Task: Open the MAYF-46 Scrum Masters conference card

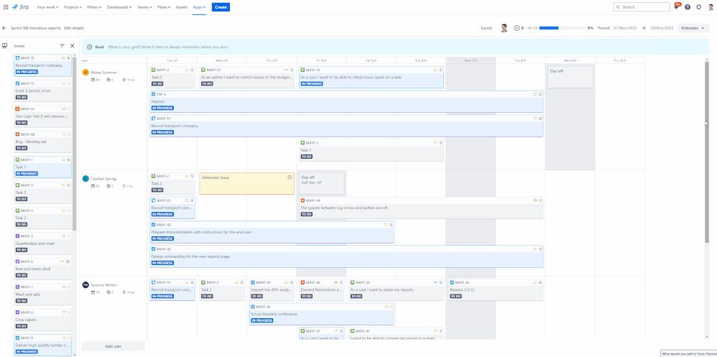Action: (x=321, y=314)
